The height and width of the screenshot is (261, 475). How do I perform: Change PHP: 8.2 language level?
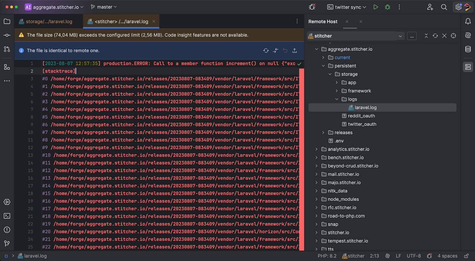click(x=327, y=256)
